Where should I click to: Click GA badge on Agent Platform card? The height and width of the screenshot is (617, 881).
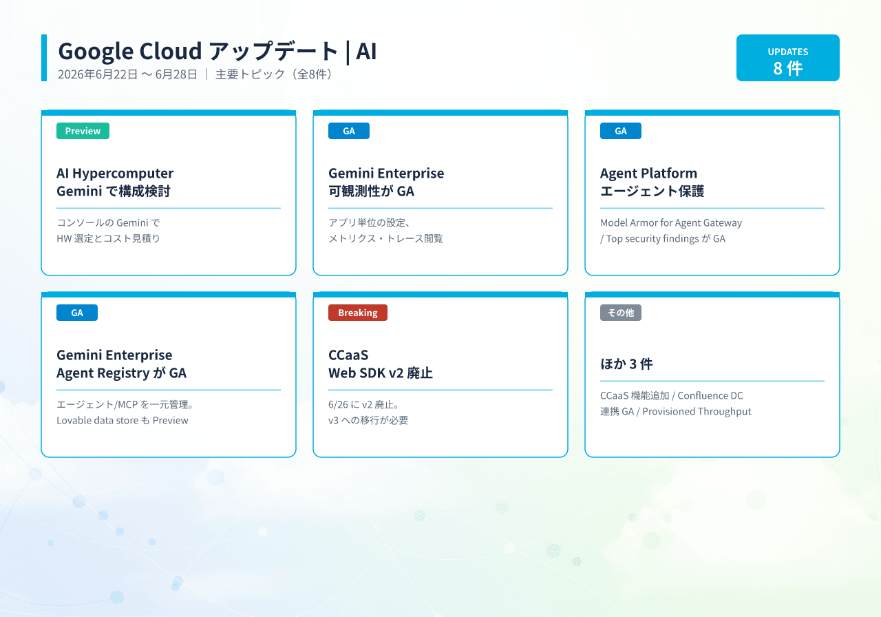621,131
